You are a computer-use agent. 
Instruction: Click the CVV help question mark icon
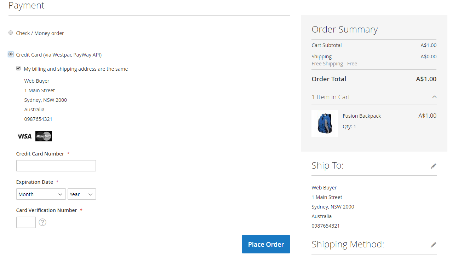click(42, 222)
